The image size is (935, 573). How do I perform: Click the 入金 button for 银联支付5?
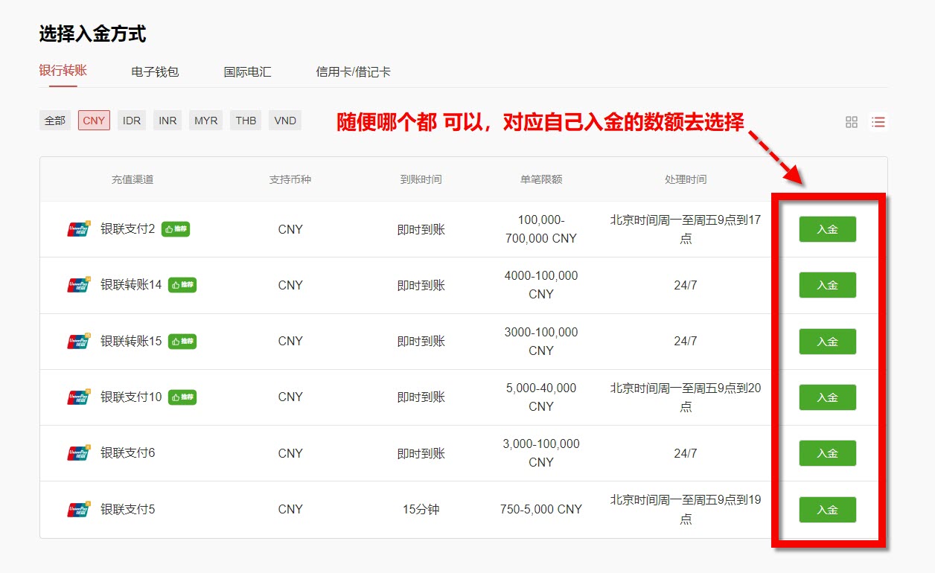click(x=827, y=509)
